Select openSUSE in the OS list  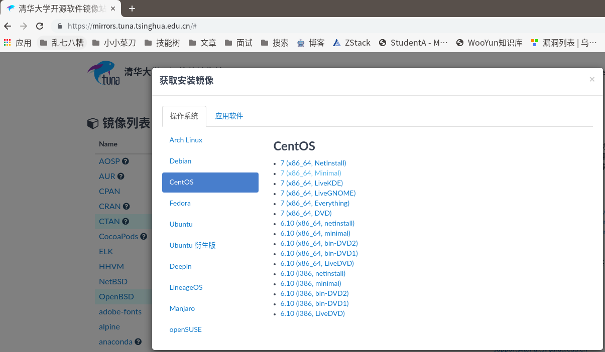[x=210, y=330]
